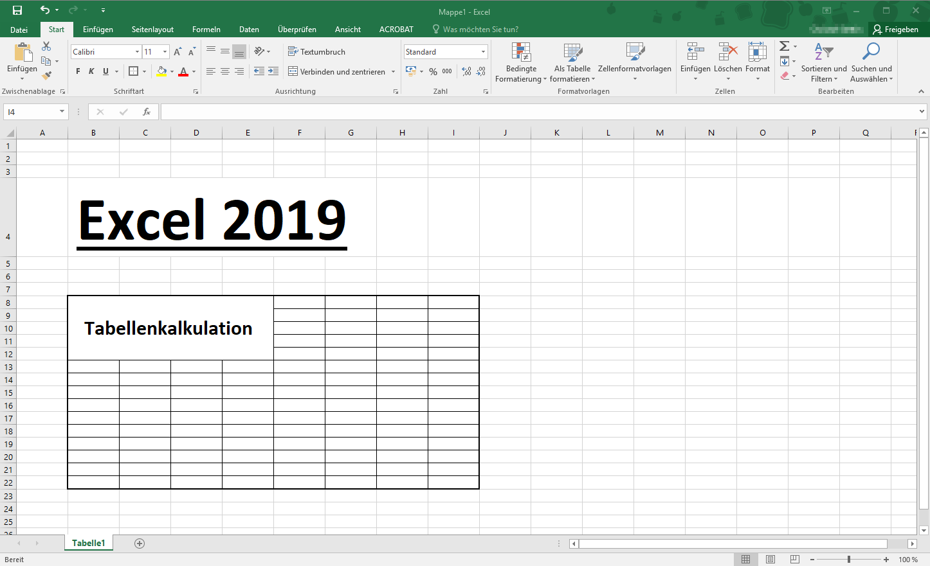Open Als Tabelle formatieren dropdown
The width and height of the screenshot is (930, 566).
pyautogui.click(x=572, y=62)
